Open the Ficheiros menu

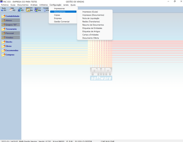pyautogui.click(x=5, y=5)
